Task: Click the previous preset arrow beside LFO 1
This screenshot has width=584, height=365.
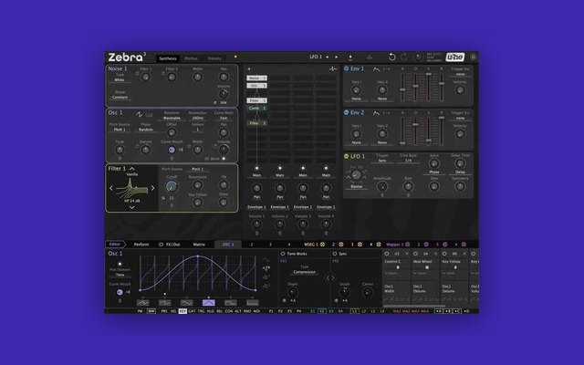Action: [327, 57]
